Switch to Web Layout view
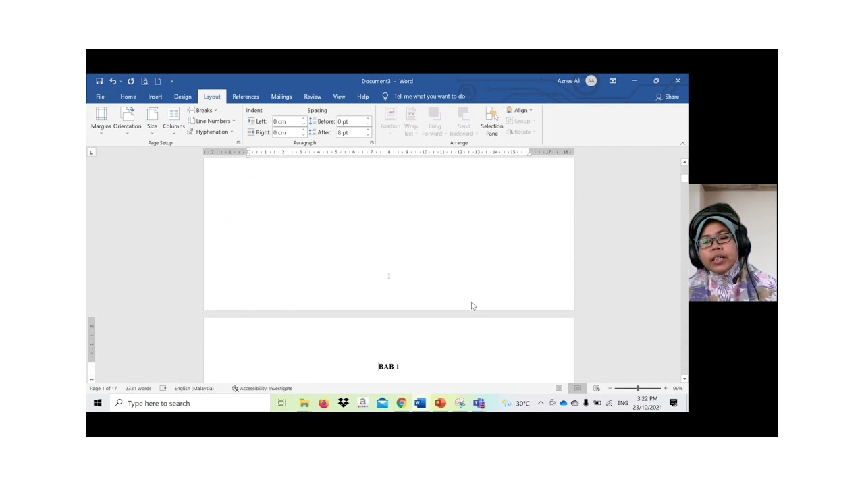 pos(597,389)
